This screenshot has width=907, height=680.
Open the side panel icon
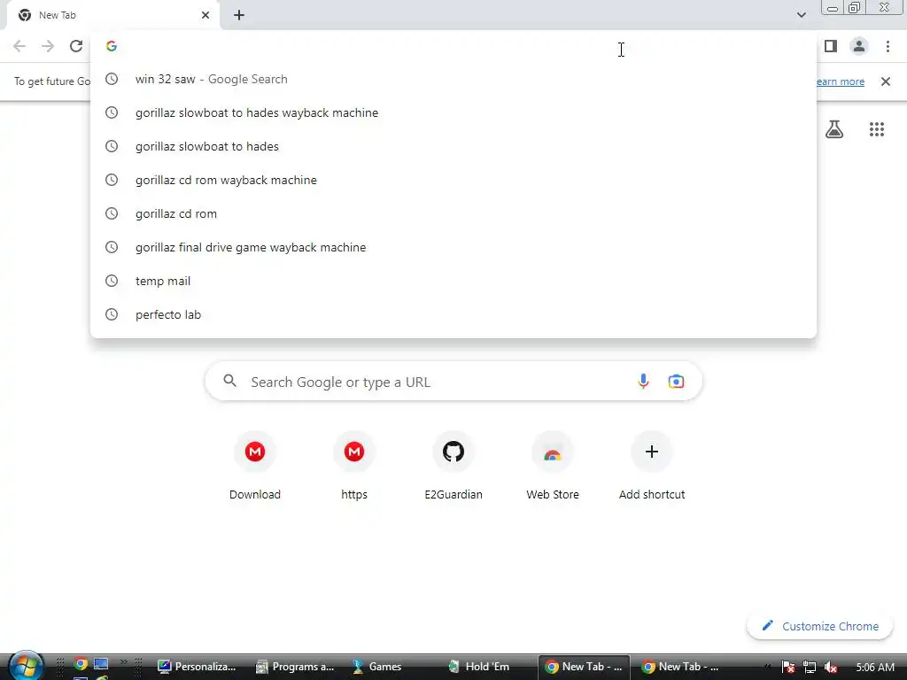tap(831, 46)
